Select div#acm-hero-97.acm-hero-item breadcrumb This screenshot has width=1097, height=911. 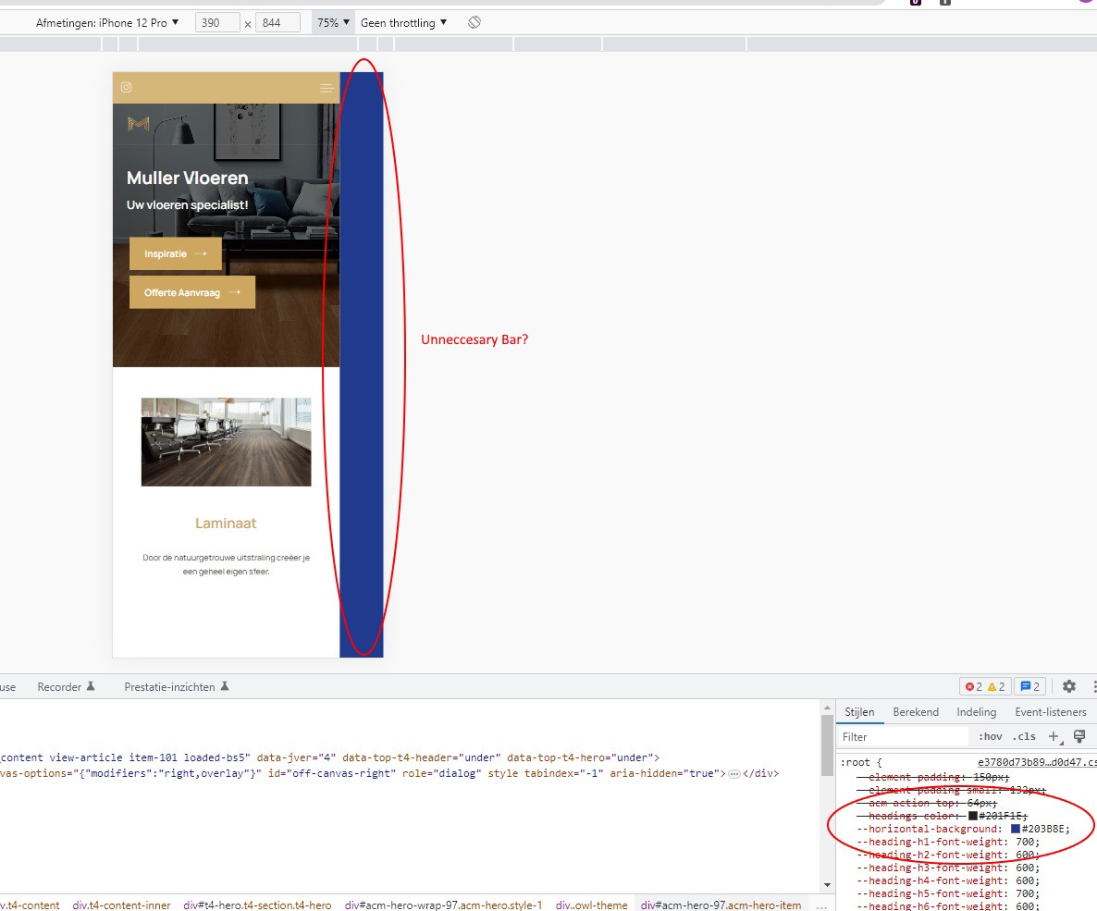(721, 905)
